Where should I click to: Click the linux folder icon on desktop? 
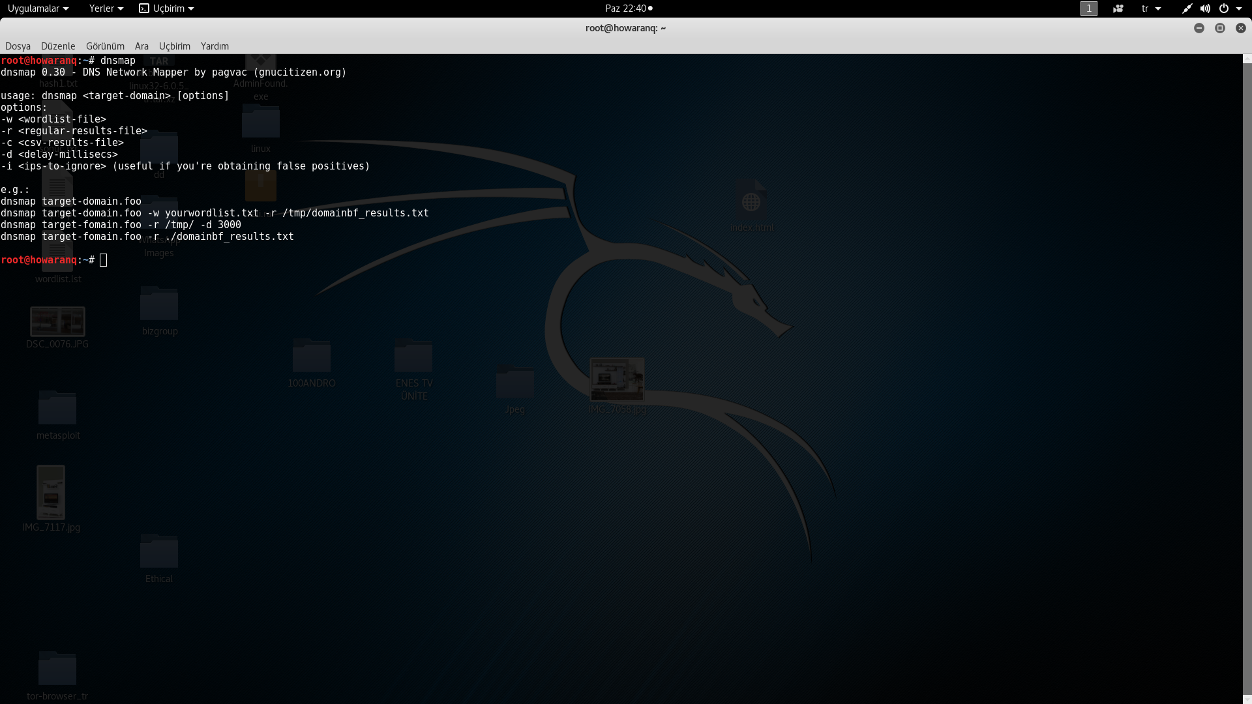pyautogui.click(x=261, y=121)
